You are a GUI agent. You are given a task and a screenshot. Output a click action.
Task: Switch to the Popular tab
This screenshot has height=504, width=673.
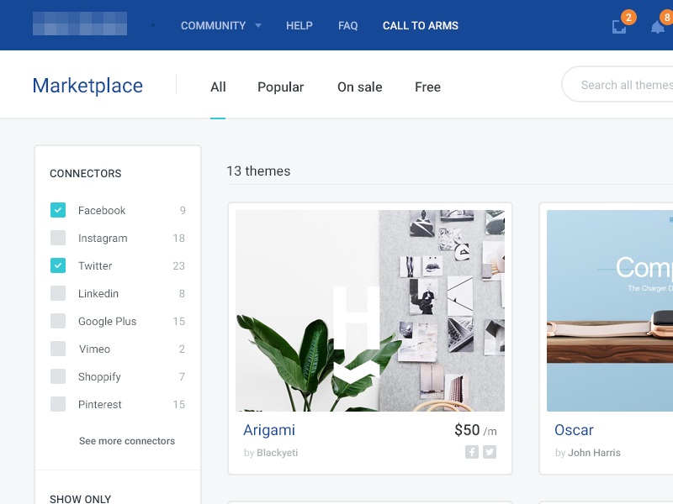280,87
